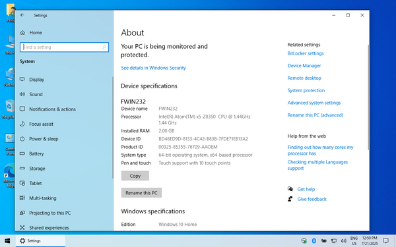Open the clock showing 12:50 PM
This screenshot has width=396, height=247.
pyautogui.click(x=370, y=240)
